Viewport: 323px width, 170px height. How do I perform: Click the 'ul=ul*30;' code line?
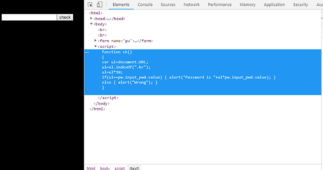pos(112,72)
